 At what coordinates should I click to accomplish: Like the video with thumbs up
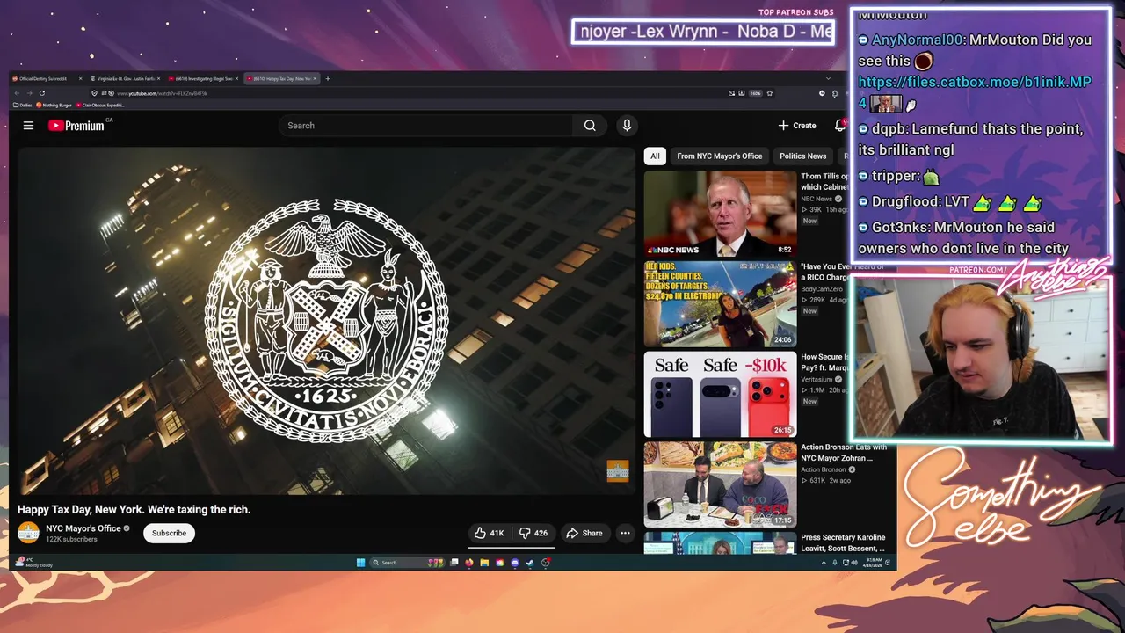[x=490, y=533]
